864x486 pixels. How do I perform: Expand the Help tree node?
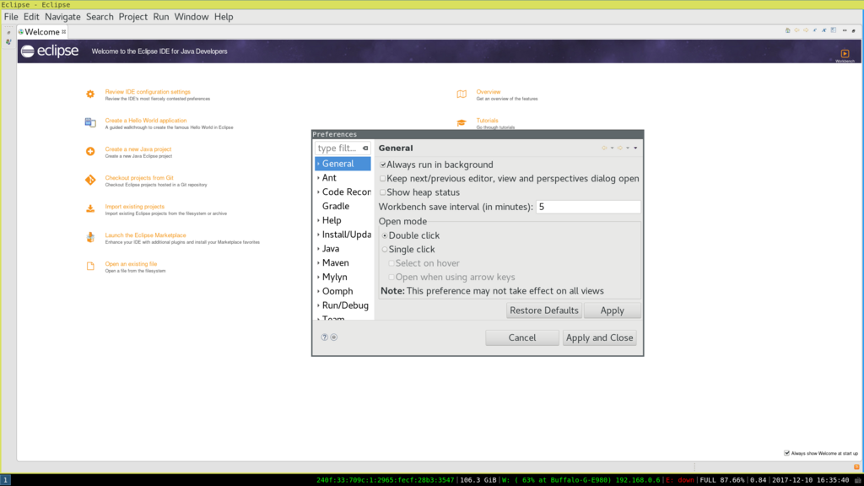[x=318, y=220]
